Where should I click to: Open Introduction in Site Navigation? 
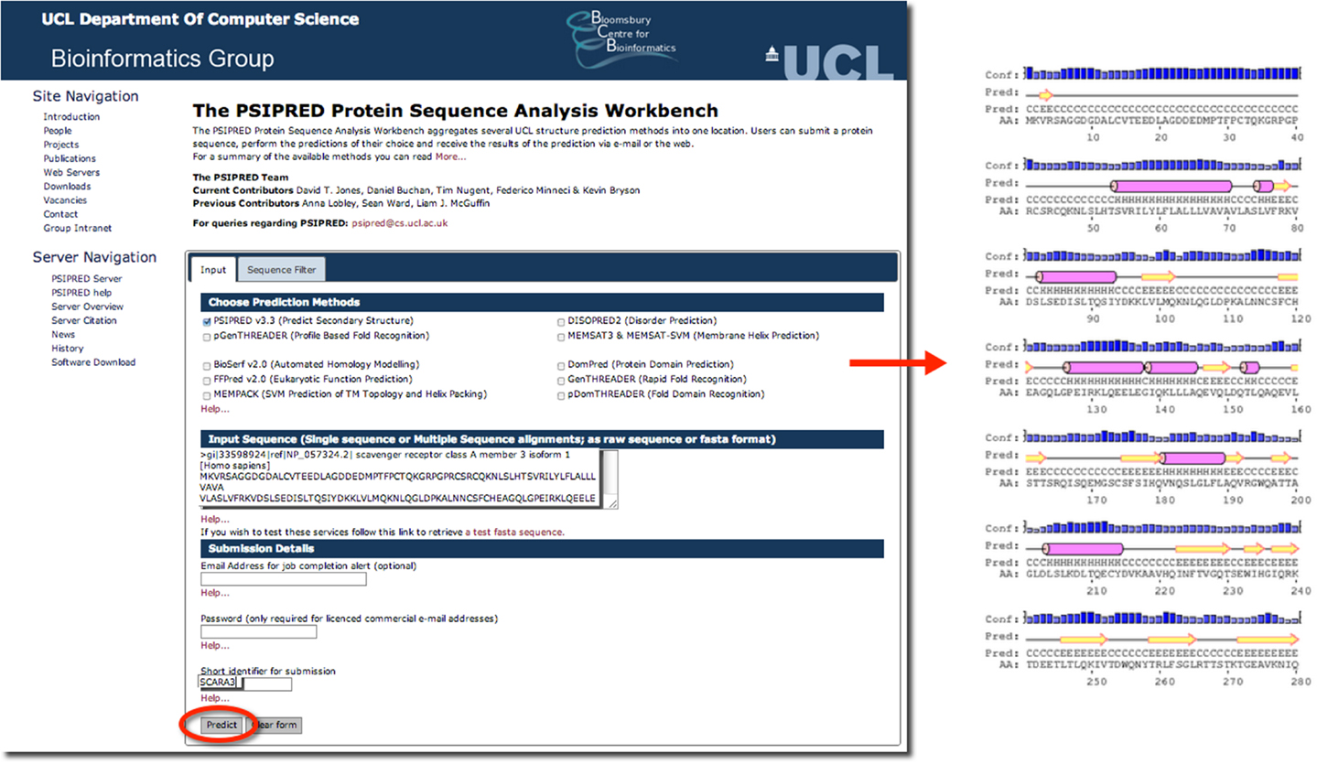click(x=71, y=117)
